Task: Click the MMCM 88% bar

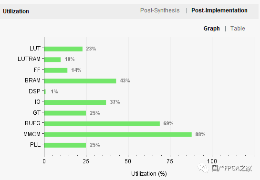Action: coord(118,134)
